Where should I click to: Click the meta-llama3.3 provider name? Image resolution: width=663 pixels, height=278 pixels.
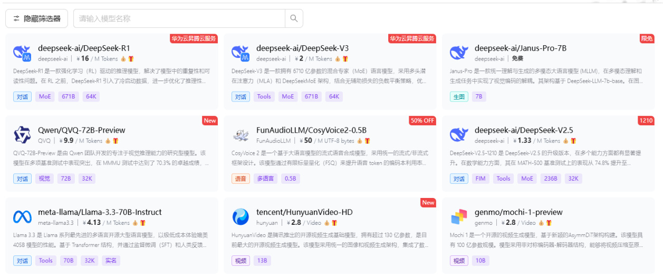click(x=55, y=223)
